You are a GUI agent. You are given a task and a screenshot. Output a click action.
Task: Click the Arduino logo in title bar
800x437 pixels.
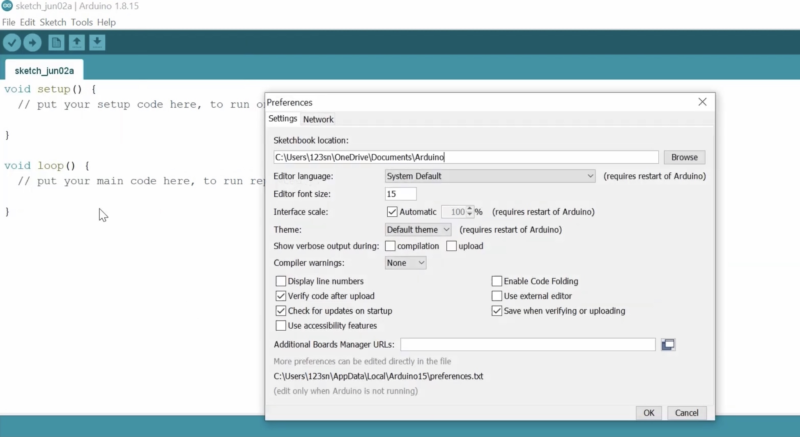(7, 6)
